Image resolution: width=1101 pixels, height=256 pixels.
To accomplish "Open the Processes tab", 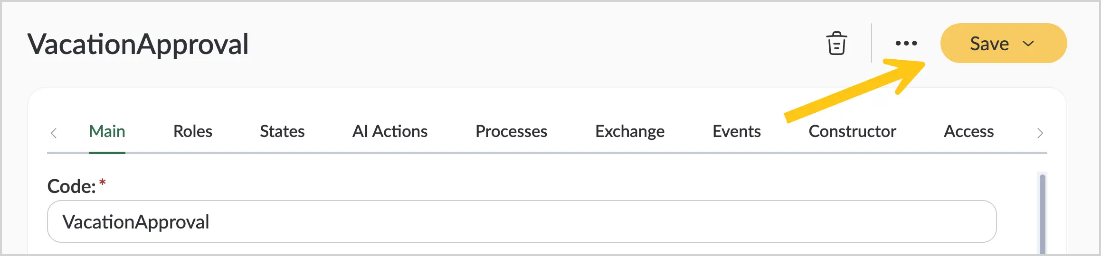I will 512,131.
